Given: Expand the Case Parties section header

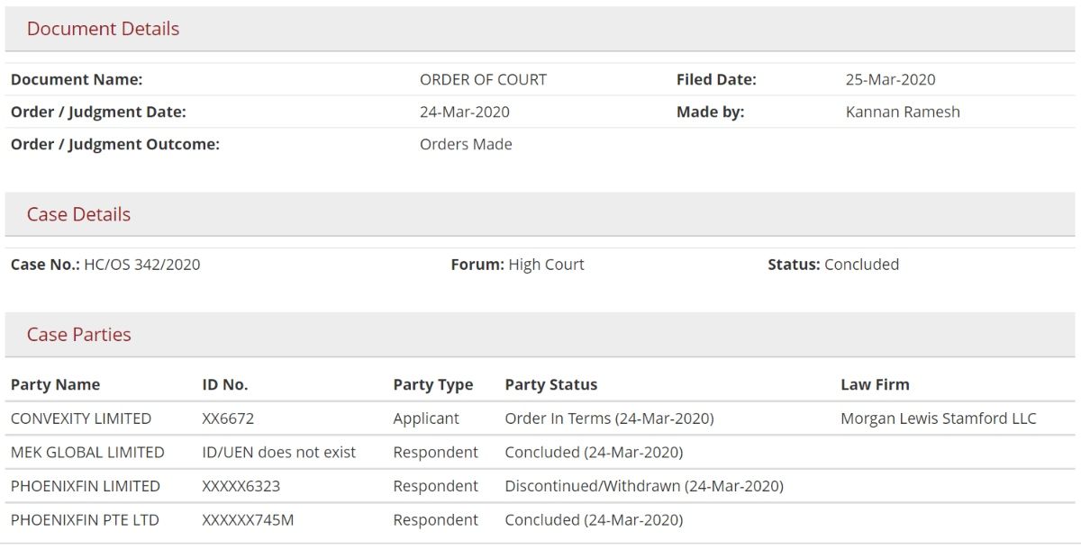Looking at the screenshot, I should (540, 335).
